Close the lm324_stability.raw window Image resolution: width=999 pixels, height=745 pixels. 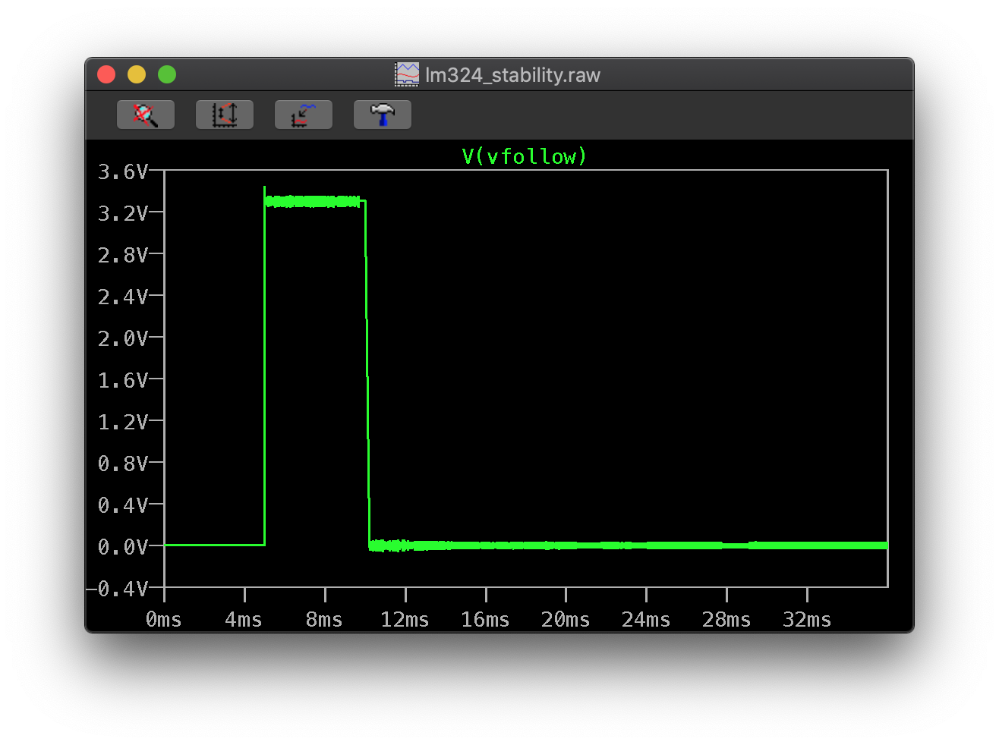[x=106, y=74]
